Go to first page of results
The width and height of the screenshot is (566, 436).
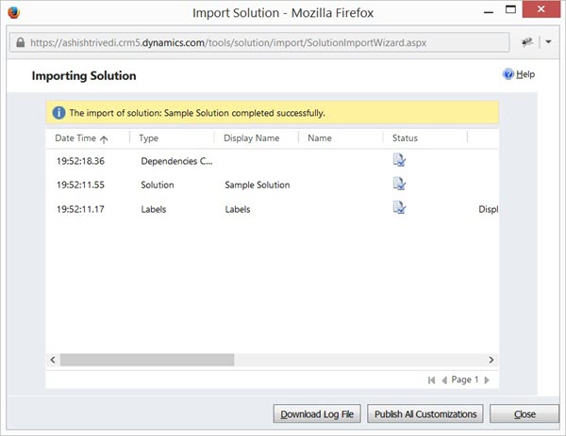tap(432, 380)
